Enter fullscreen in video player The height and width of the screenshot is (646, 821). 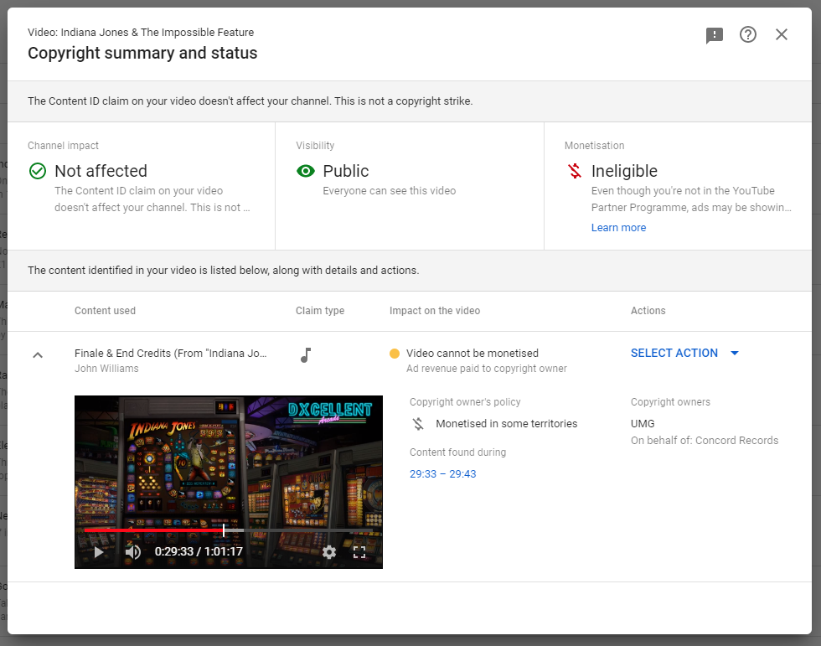[x=359, y=552]
